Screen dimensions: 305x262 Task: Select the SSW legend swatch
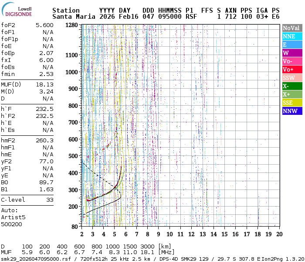click(292, 78)
